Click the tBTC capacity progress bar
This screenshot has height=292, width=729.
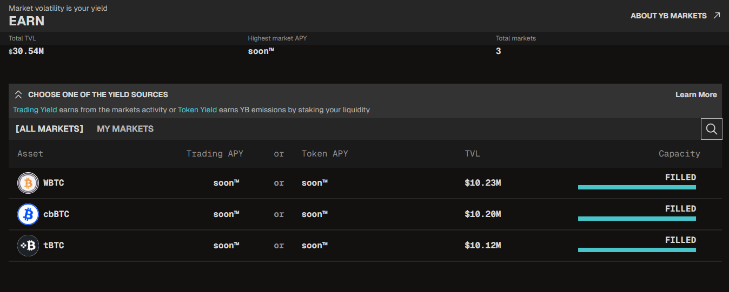click(x=637, y=250)
